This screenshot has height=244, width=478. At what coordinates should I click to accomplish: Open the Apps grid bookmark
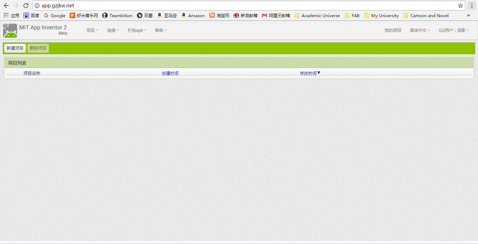point(12,15)
